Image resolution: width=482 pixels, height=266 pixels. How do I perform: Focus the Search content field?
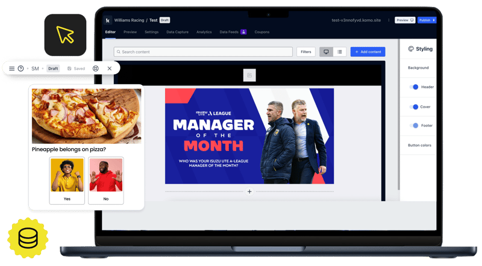pos(203,52)
